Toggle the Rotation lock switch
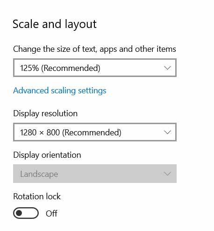The width and height of the screenshot is (214, 231). pos(26,213)
